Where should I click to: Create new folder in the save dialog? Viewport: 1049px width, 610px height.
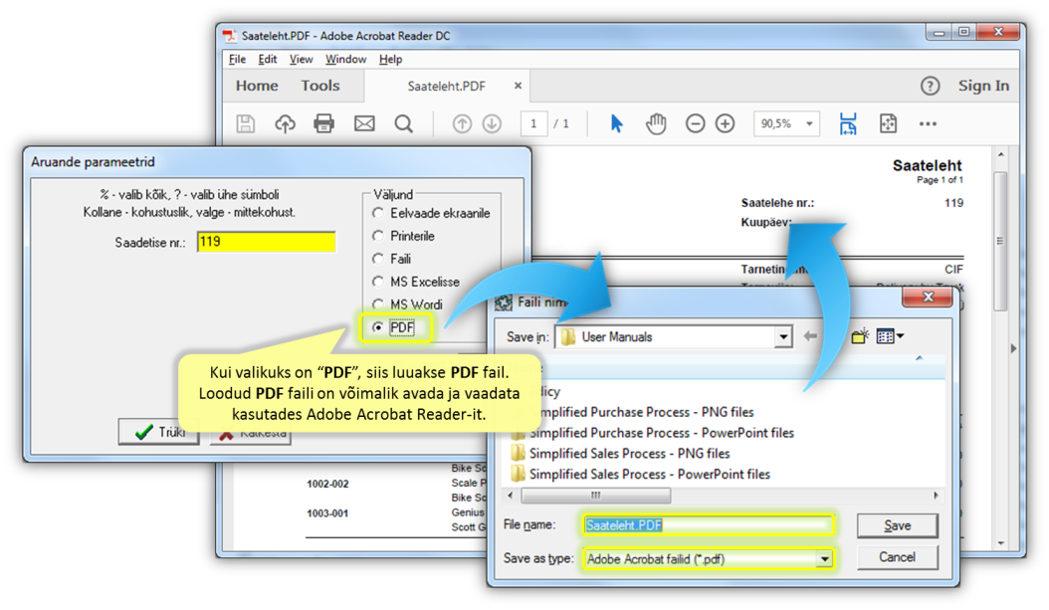860,335
